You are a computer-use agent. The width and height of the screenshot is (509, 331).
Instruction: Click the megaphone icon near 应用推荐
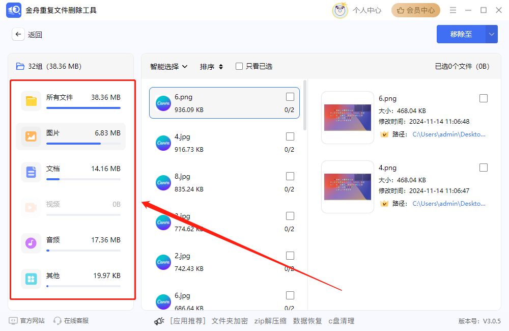[159, 321]
